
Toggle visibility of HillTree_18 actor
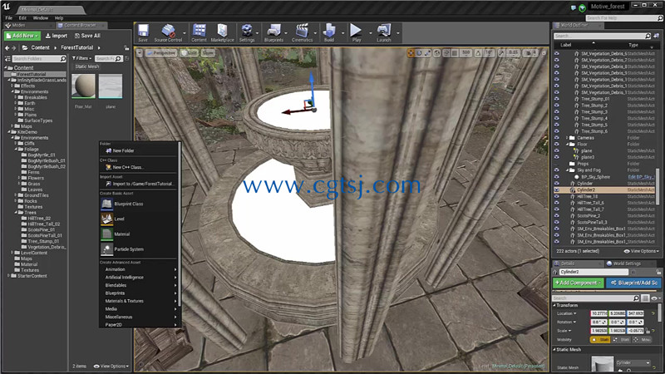(x=556, y=196)
